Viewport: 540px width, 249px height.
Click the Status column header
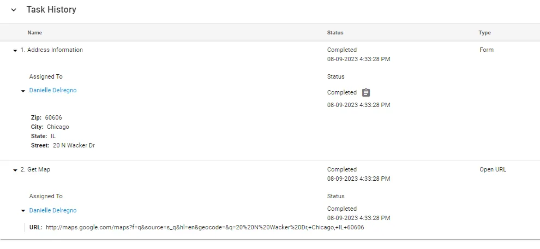(x=335, y=33)
